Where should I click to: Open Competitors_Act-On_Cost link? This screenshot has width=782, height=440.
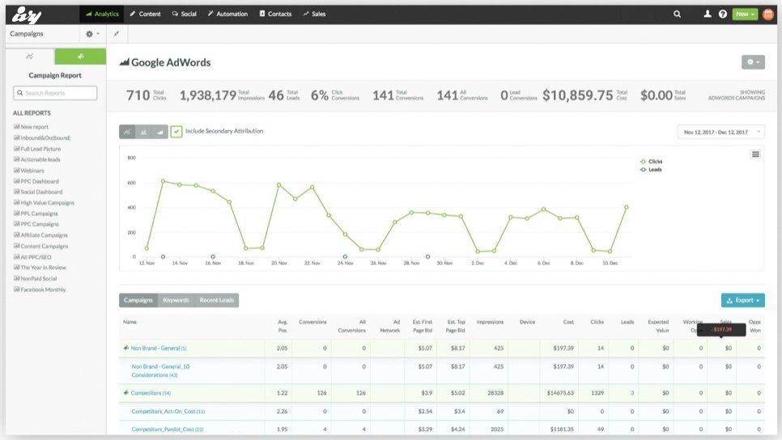[168, 412]
